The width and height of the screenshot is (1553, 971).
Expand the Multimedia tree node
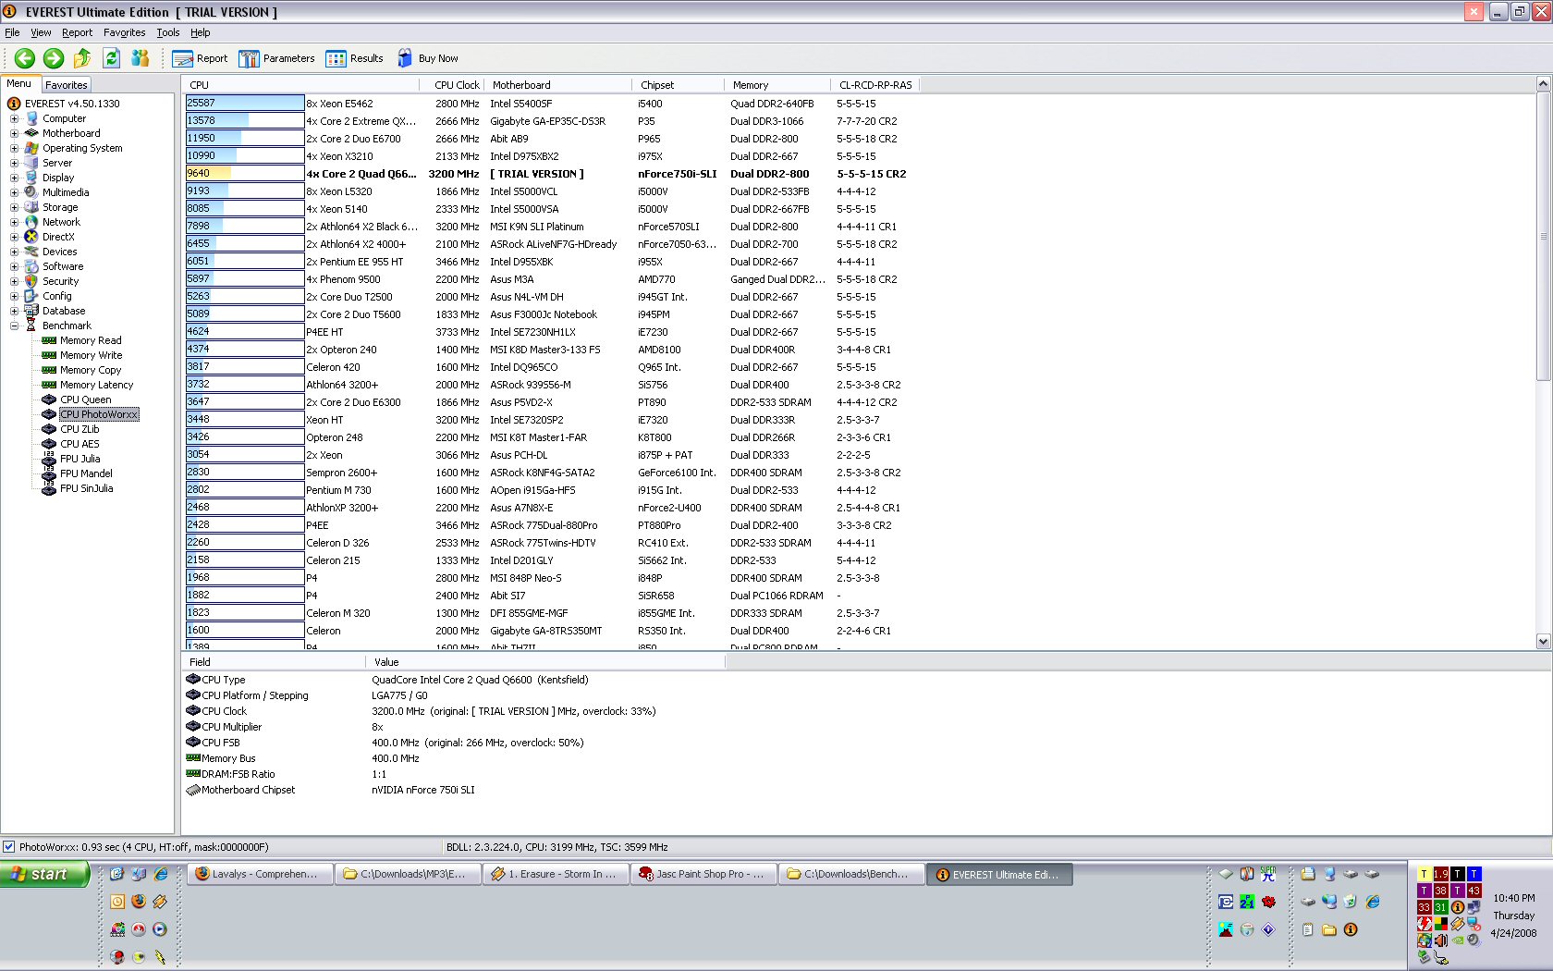(x=14, y=192)
